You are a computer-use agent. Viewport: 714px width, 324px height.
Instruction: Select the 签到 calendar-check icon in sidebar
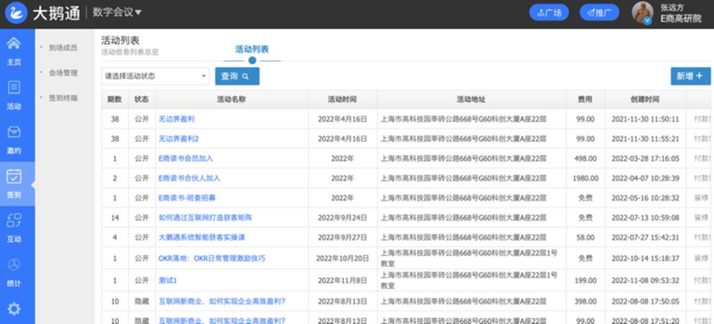click(14, 176)
